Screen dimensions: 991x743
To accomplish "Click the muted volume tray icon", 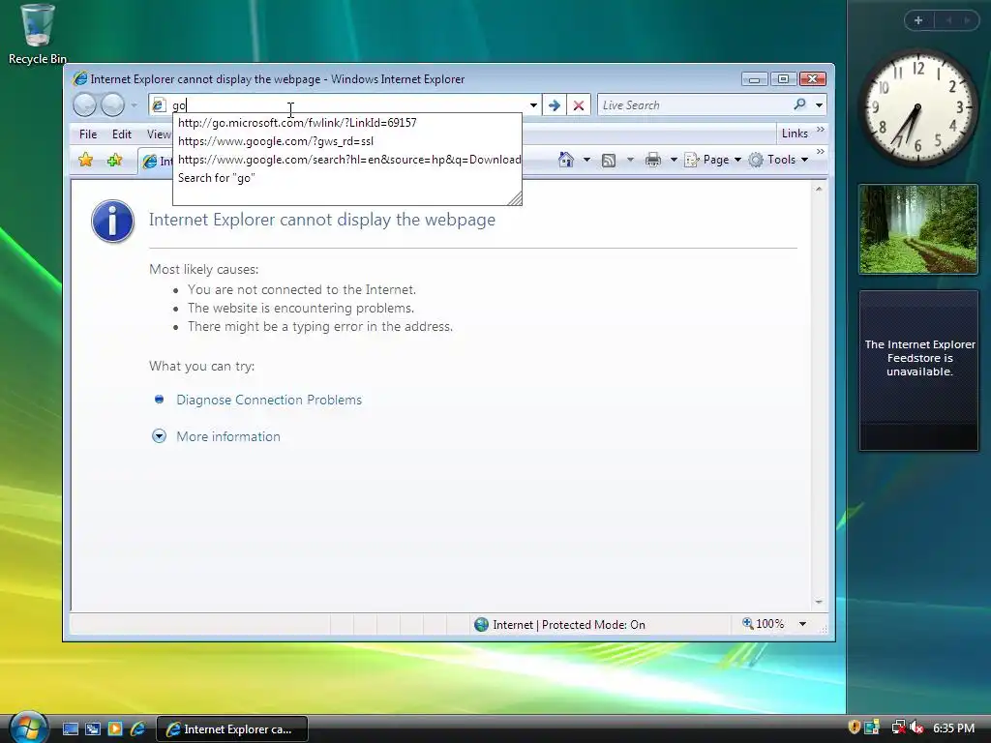I will pos(916,728).
